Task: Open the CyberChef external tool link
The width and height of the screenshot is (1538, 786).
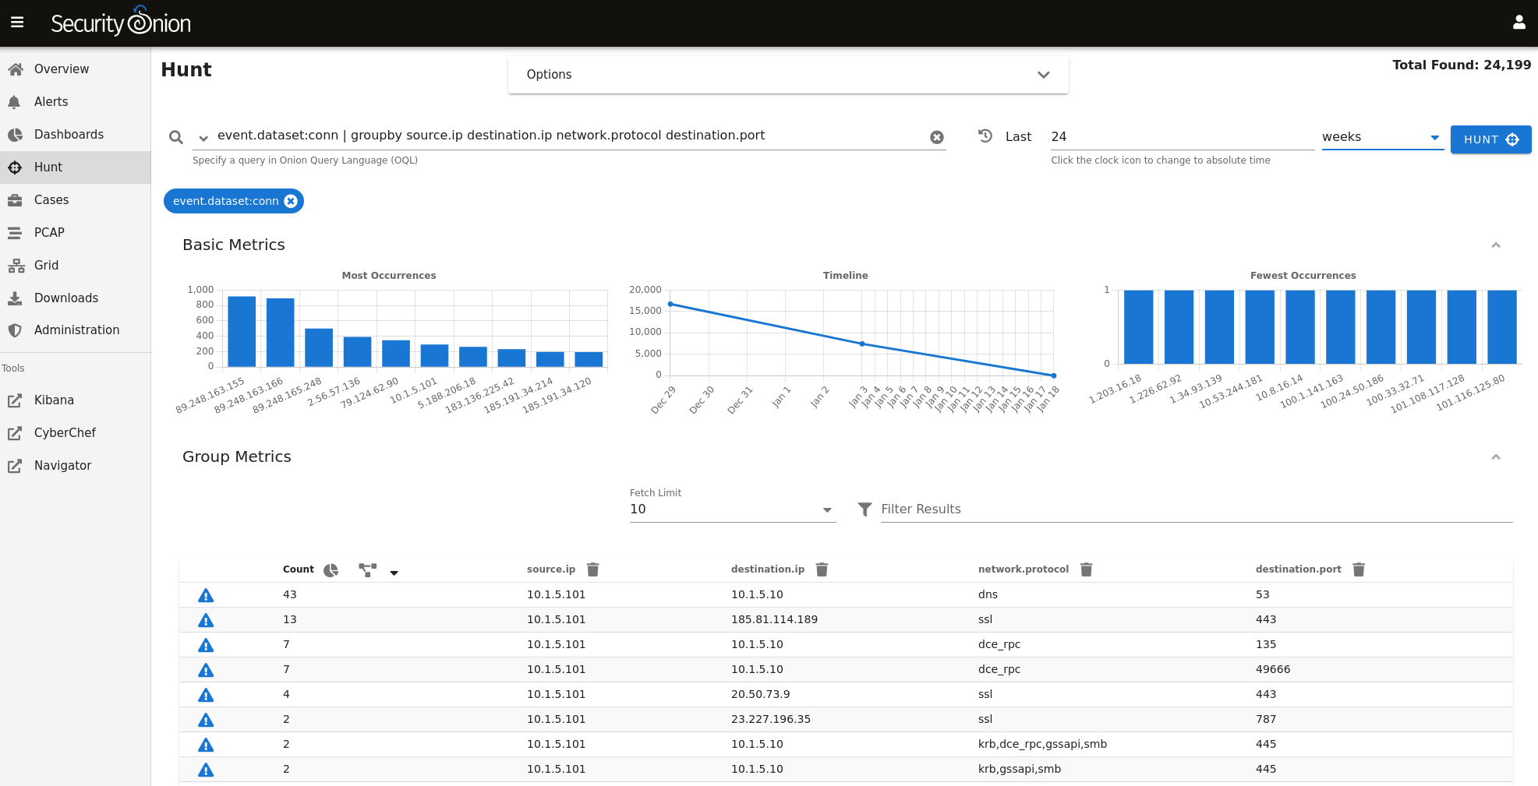Action: point(65,433)
